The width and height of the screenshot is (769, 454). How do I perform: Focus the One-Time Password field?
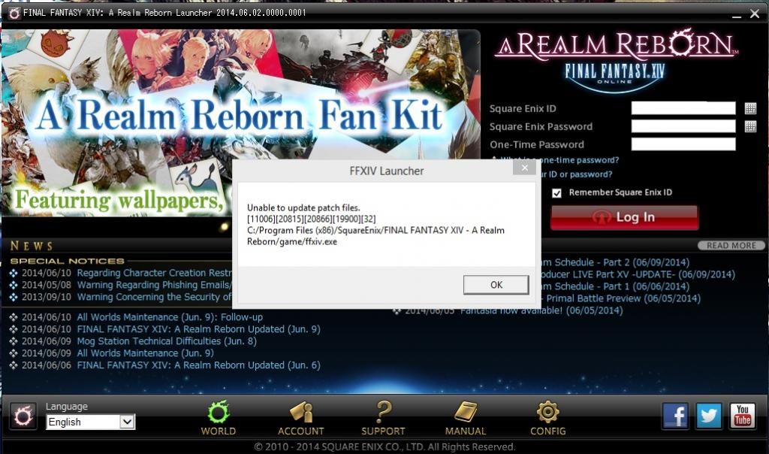click(683, 144)
